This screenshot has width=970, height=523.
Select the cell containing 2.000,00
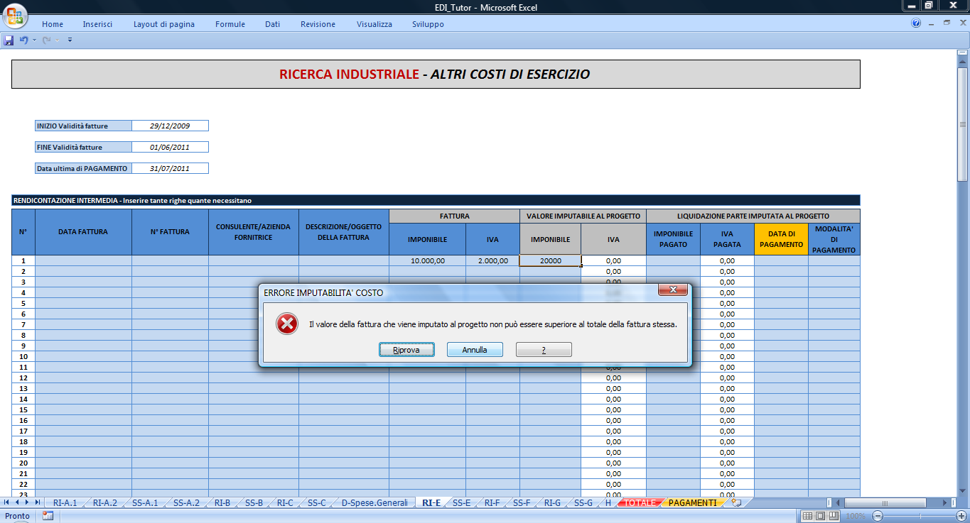pos(492,260)
